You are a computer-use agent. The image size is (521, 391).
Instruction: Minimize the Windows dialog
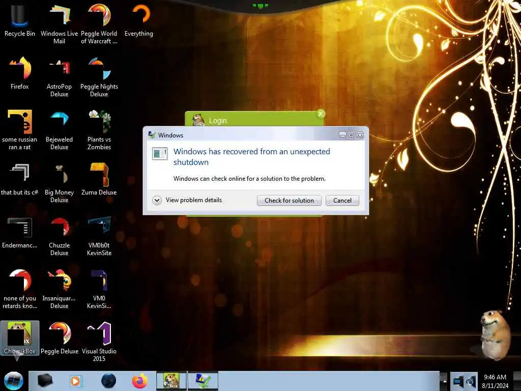coord(342,135)
